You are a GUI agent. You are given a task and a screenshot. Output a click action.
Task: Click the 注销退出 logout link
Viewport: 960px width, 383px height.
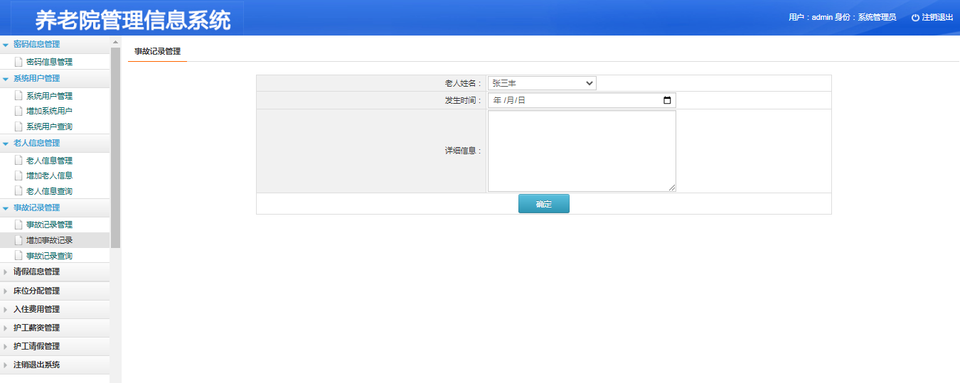937,18
